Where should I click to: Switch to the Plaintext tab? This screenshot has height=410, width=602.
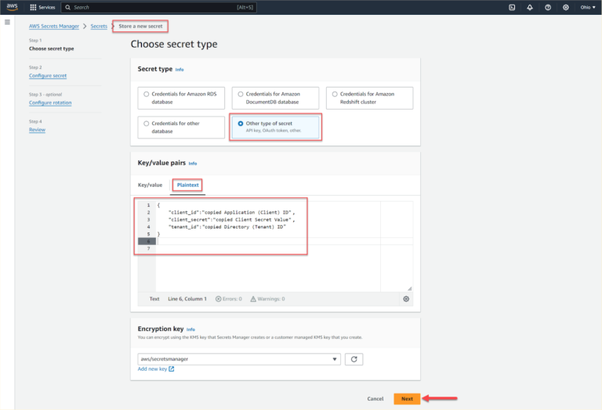pos(188,185)
